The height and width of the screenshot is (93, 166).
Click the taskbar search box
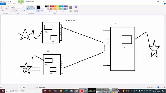24,91
